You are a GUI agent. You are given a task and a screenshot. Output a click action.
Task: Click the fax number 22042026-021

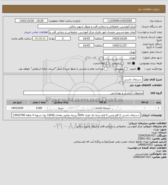(147, 136)
